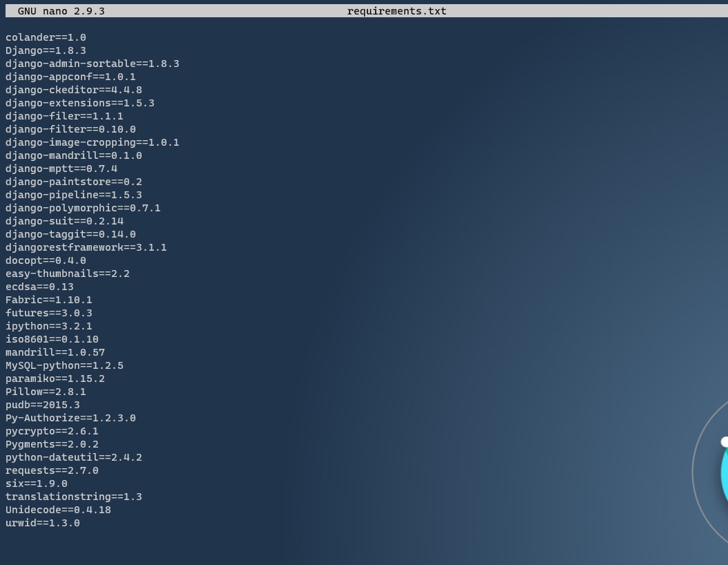Image resolution: width=728 pixels, height=565 pixels.
Task: Click the django-extensions==1.5.3 entry
Action: (x=80, y=103)
